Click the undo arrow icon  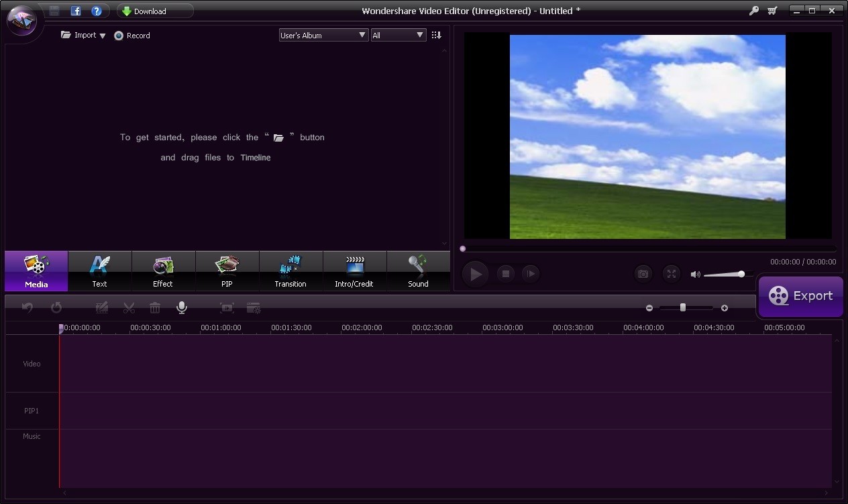coord(28,307)
